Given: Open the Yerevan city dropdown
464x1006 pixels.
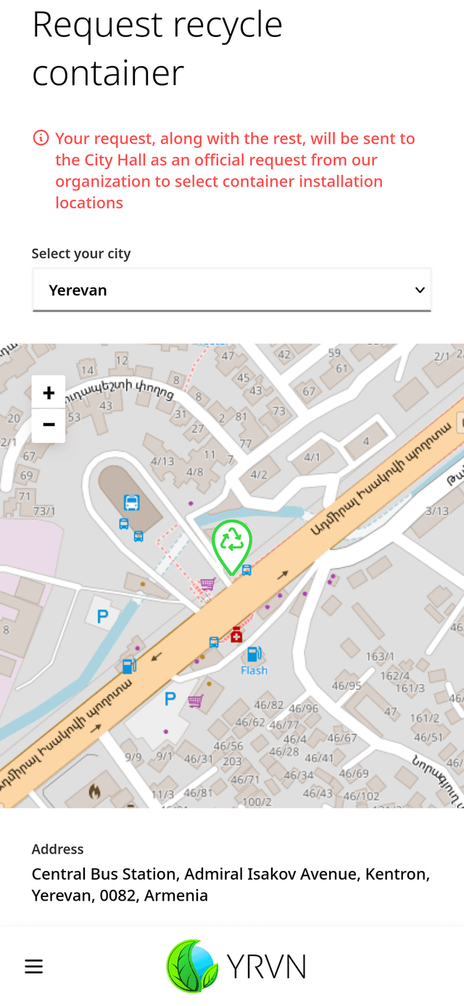Looking at the screenshot, I should tap(232, 290).
